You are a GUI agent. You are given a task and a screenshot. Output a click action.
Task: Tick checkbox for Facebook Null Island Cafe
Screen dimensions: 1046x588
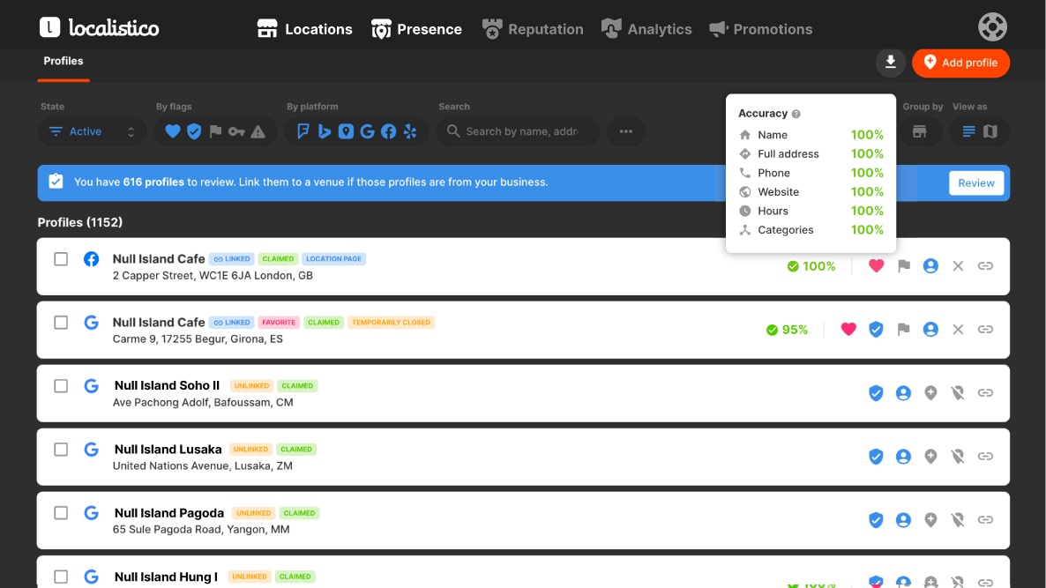[61, 259]
